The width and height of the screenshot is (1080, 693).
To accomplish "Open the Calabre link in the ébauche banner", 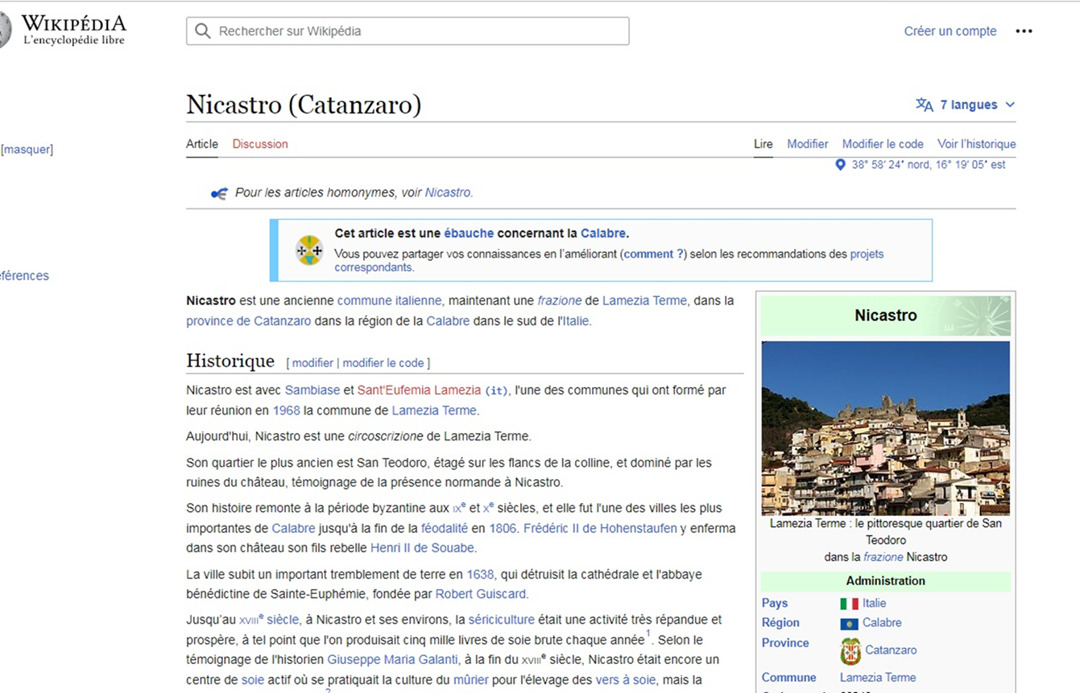I will [602, 233].
